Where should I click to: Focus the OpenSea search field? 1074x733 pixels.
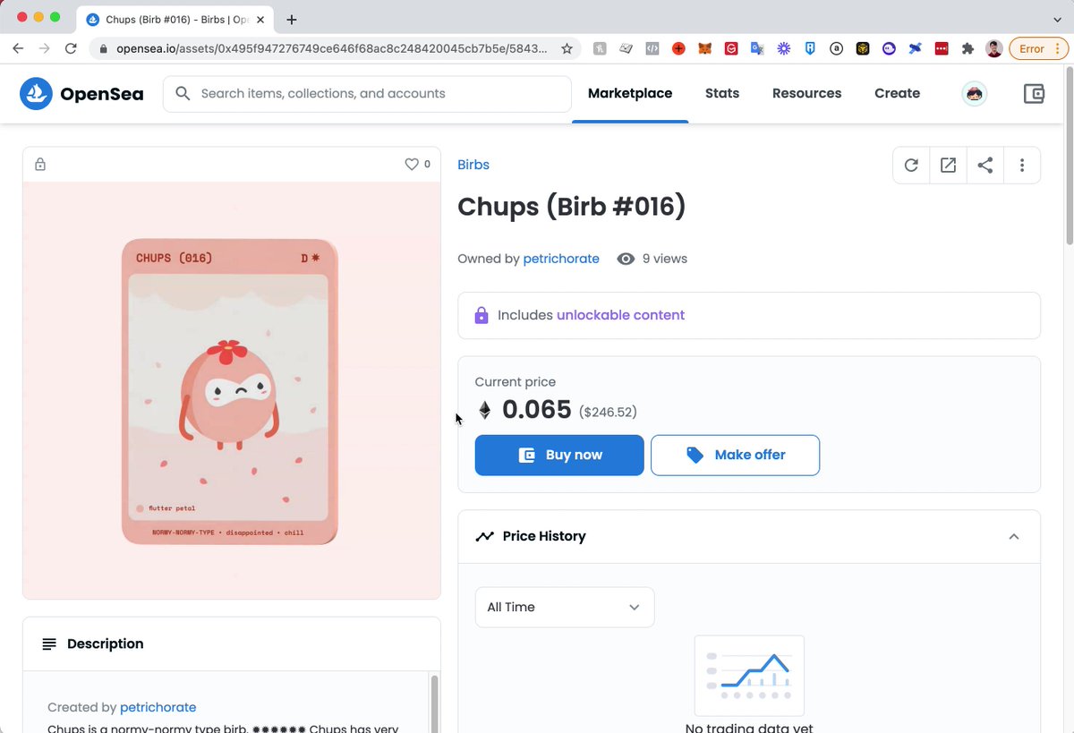coord(367,93)
